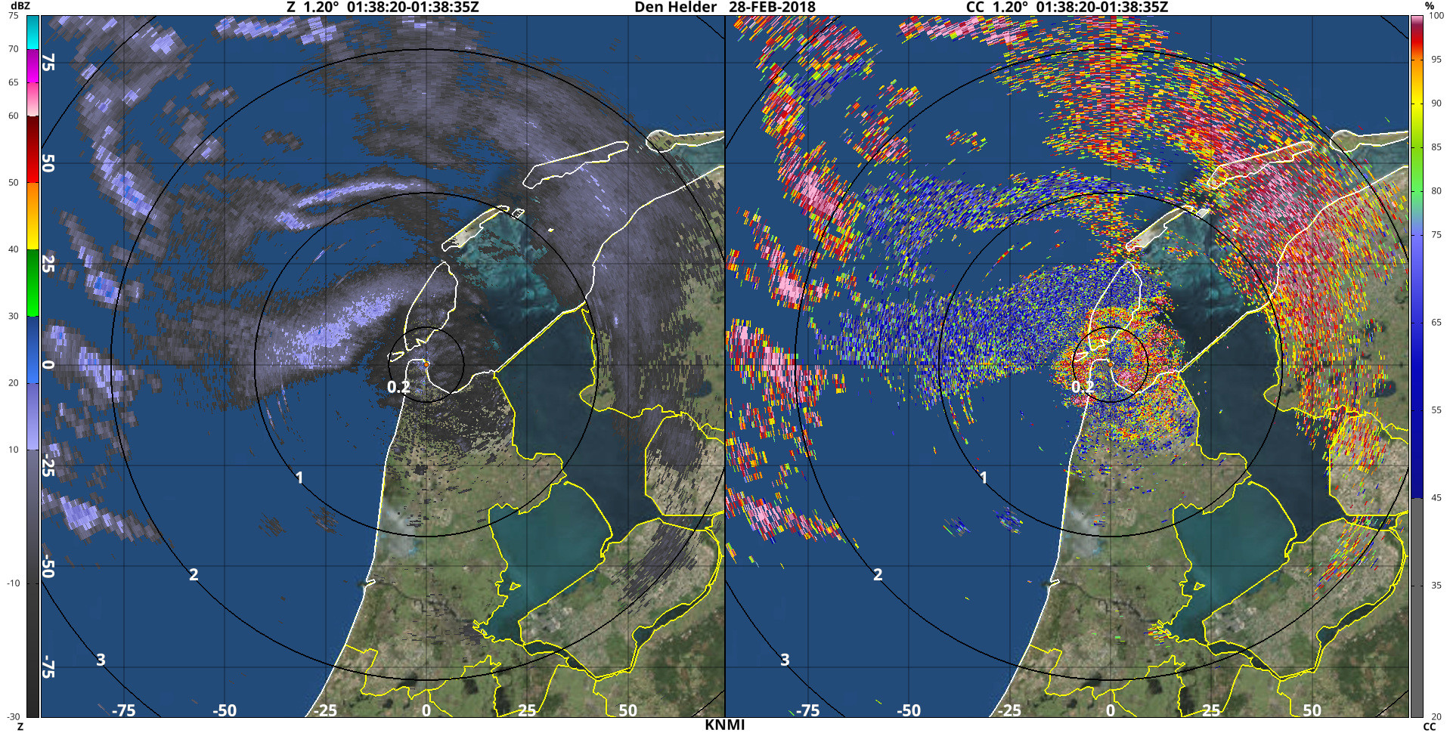Click the '80' tick on the CC percent scale
1450x733 pixels.
click(x=1436, y=191)
